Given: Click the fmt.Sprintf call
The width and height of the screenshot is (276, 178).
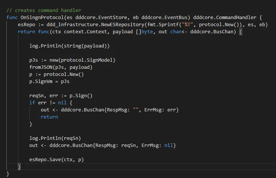Looking at the screenshot, I should click(163, 25).
